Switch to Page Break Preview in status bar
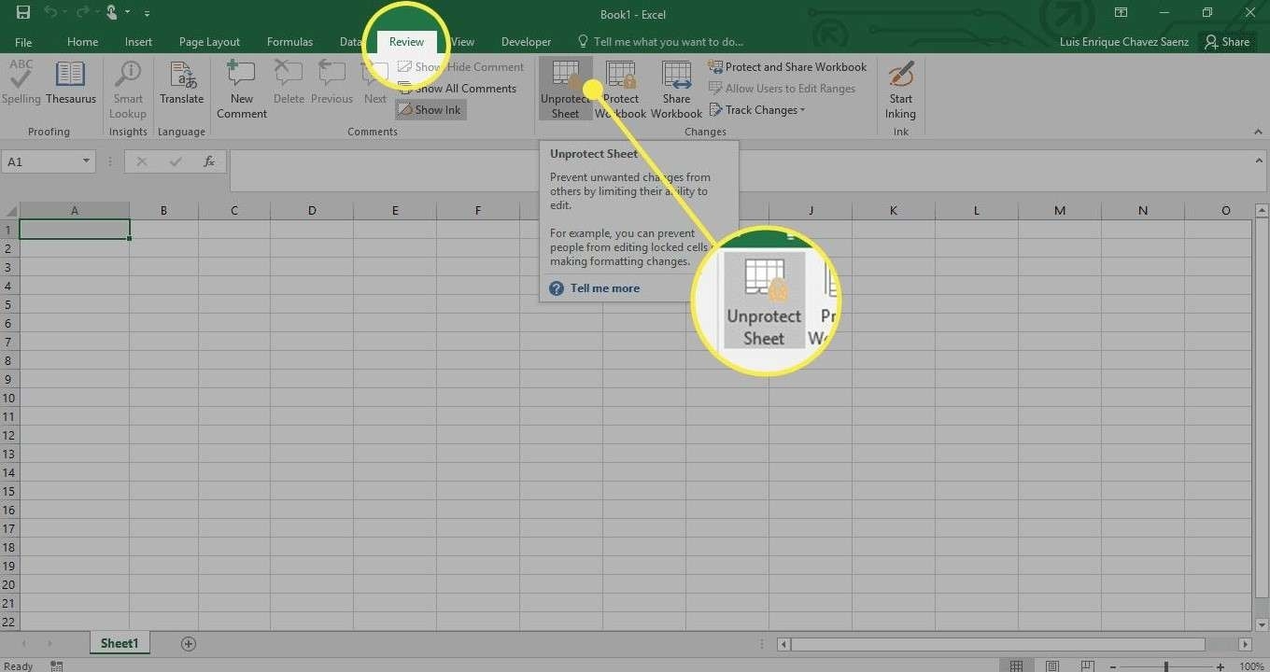 [1088, 666]
